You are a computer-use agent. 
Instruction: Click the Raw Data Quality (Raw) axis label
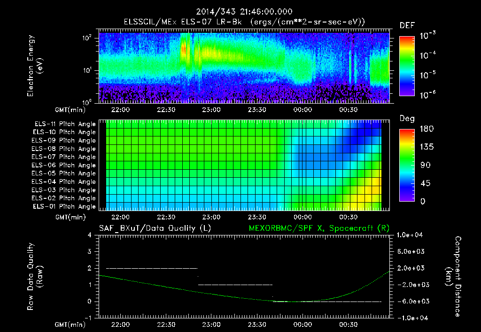click(35, 277)
